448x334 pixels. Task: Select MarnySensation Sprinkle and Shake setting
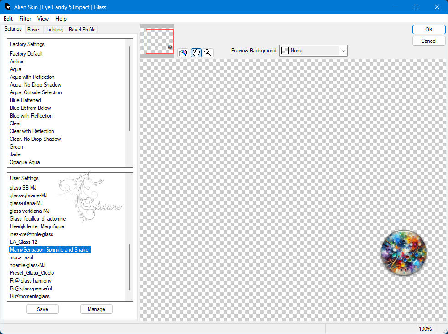(x=50, y=250)
